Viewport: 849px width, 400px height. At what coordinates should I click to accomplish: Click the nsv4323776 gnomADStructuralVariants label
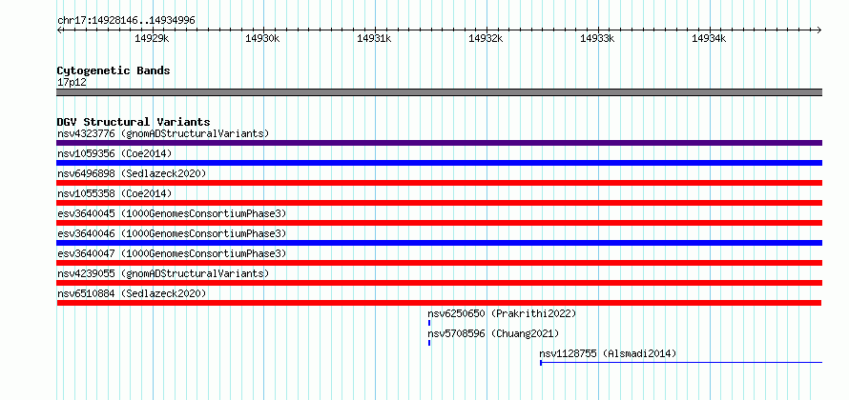coord(163,133)
